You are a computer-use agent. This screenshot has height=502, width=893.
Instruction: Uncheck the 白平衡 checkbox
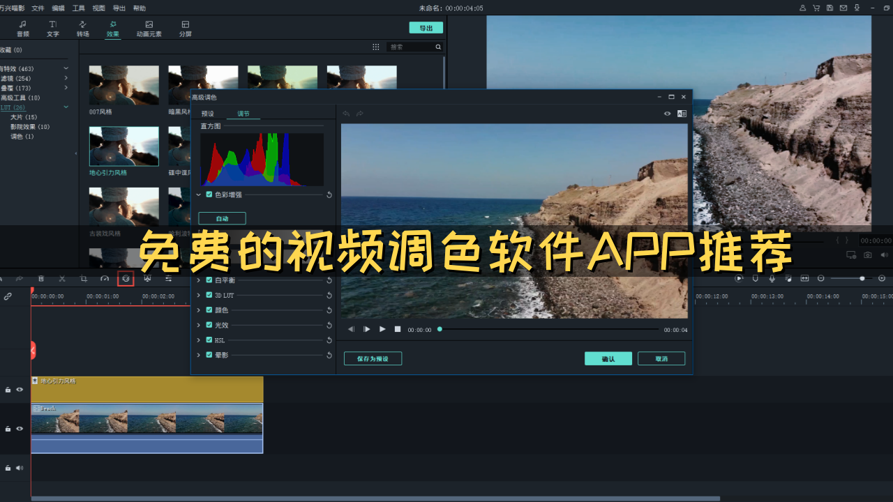pos(209,280)
